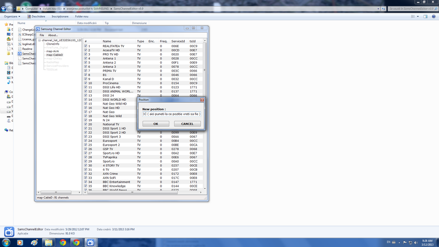Screen dimensions: 439x247
Task: Click the New position input field
Action: 171,114
